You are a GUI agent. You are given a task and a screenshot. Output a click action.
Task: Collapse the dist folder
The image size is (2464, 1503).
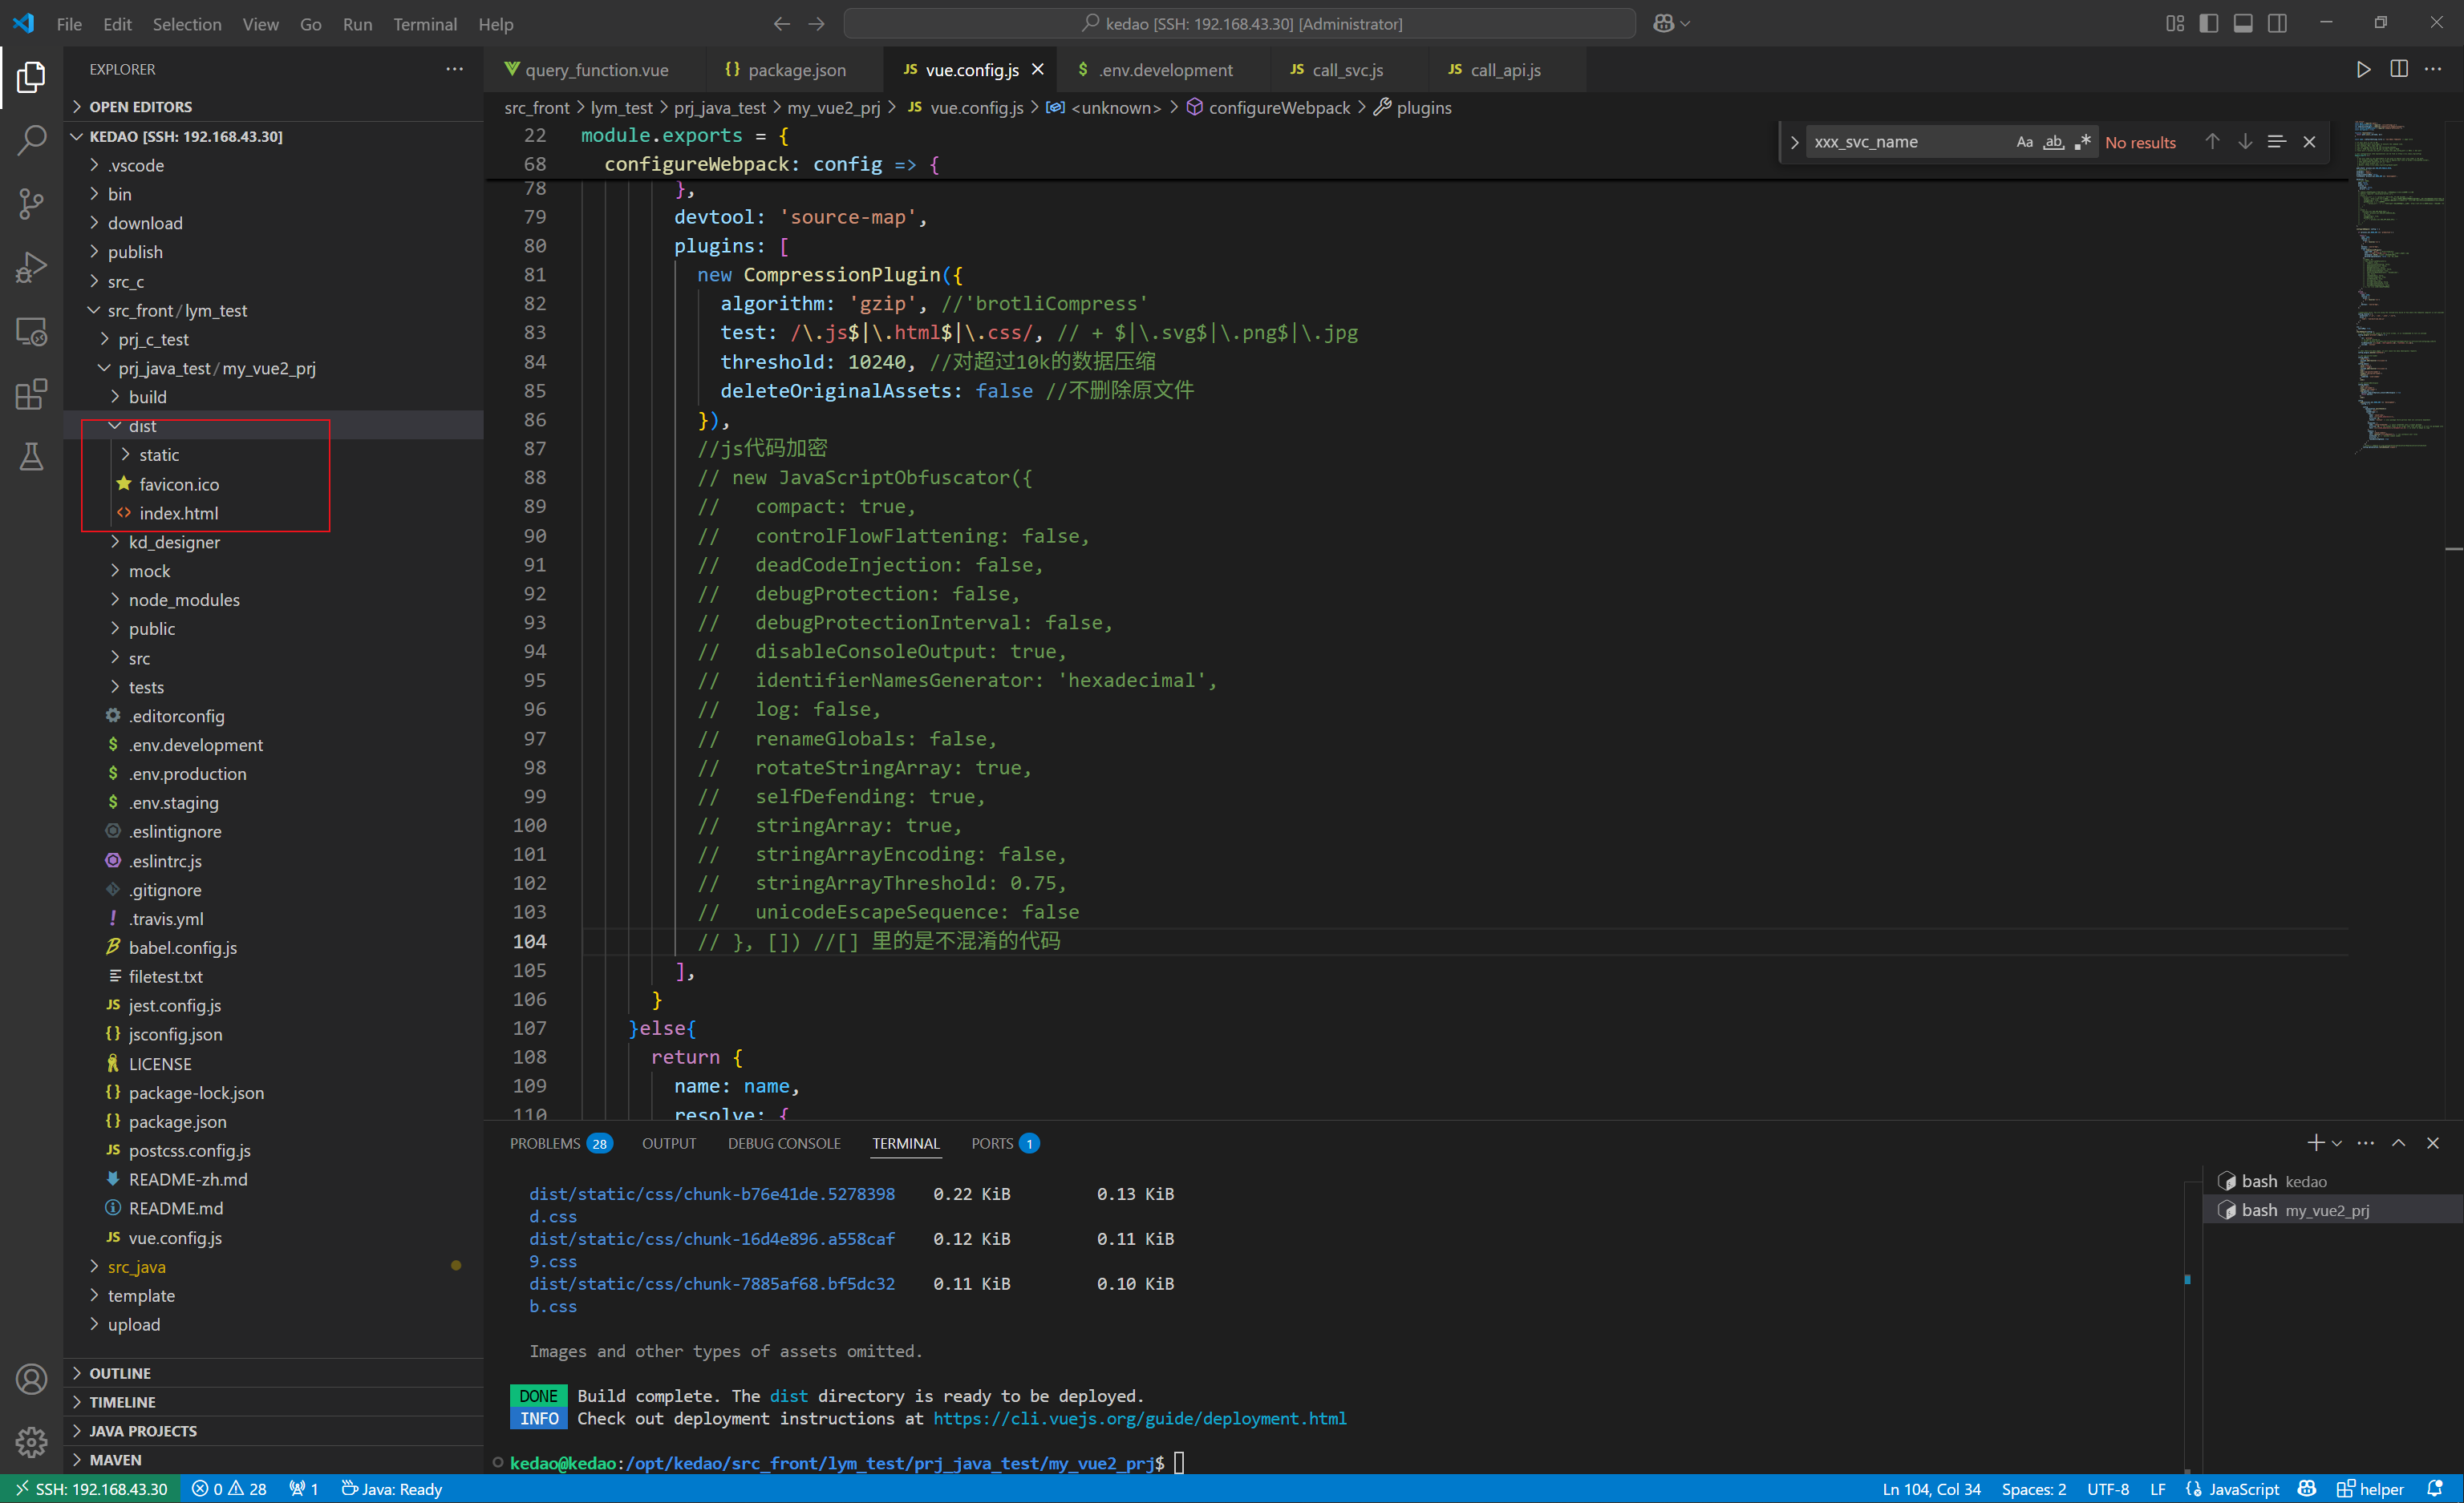[x=142, y=426]
